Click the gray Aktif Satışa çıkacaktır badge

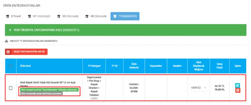(42, 93)
